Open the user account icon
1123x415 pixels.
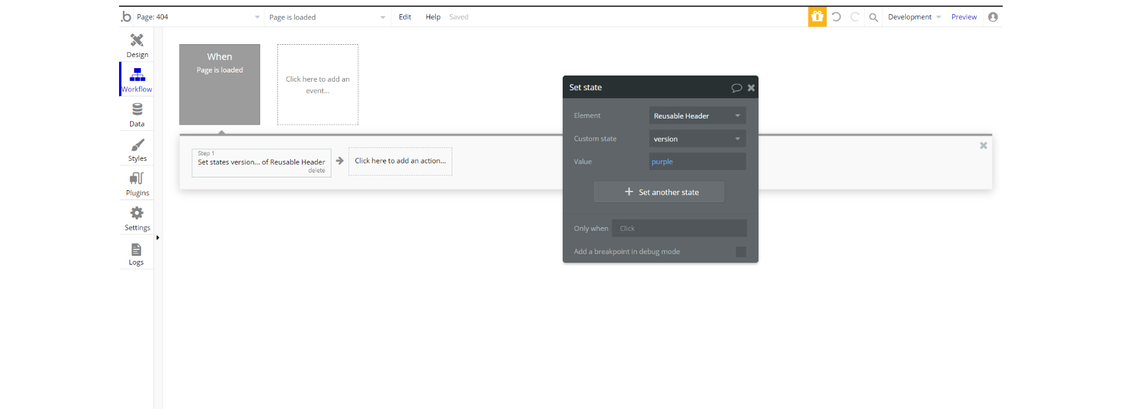(x=993, y=17)
